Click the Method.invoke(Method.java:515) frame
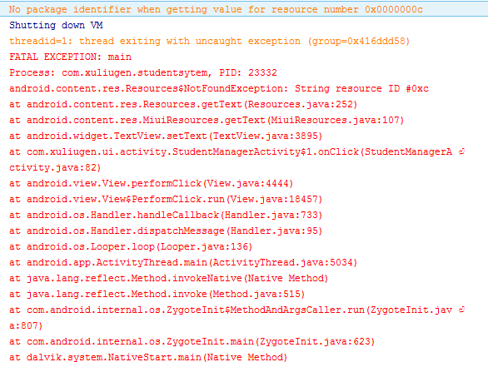 pos(157,295)
